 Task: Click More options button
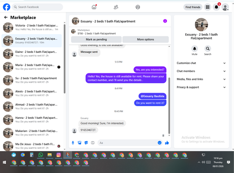point(146,39)
